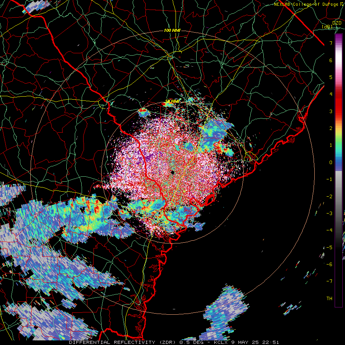Click the -6 value on the color scale
345x345 pixels.
pos(329,264)
